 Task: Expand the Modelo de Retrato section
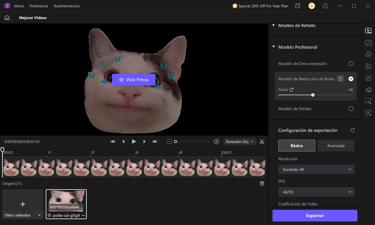pos(274,25)
